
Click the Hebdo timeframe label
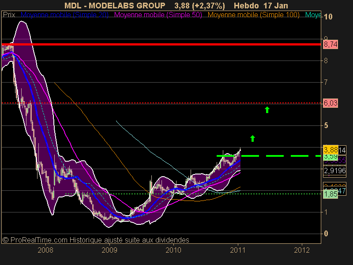[x=246, y=5]
